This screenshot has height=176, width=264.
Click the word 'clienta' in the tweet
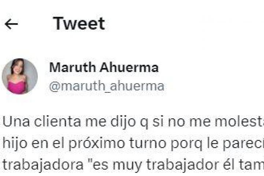58,121
